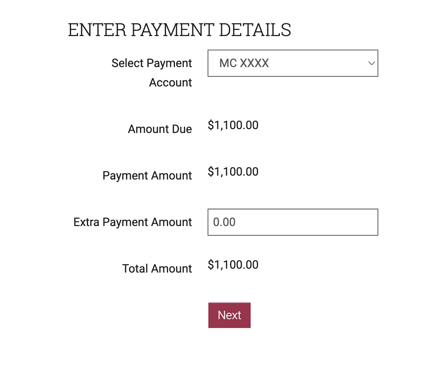
Task: Open the Select Payment Account dropdown
Action: [x=293, y=63]
